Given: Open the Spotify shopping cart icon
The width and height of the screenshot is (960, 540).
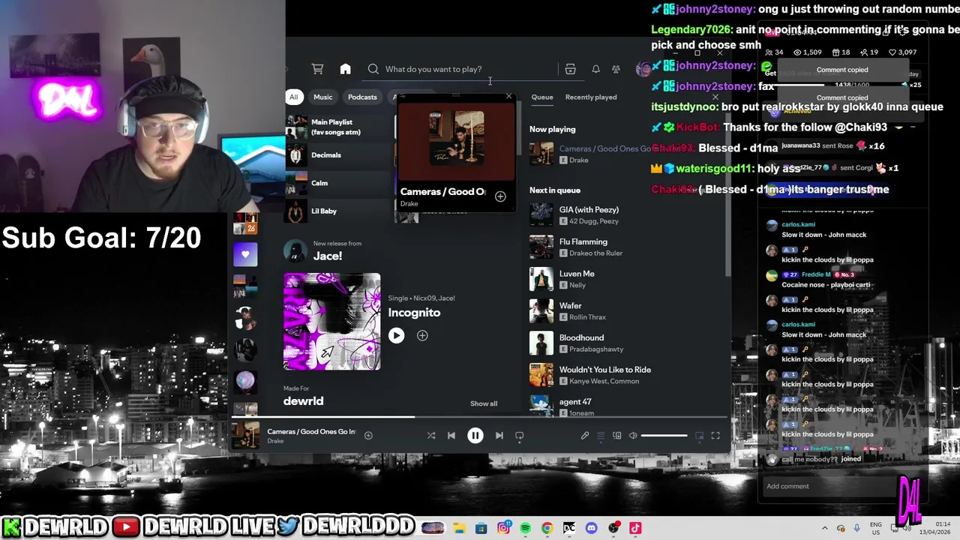Looking at the screenshot, I should coord(317,69).
